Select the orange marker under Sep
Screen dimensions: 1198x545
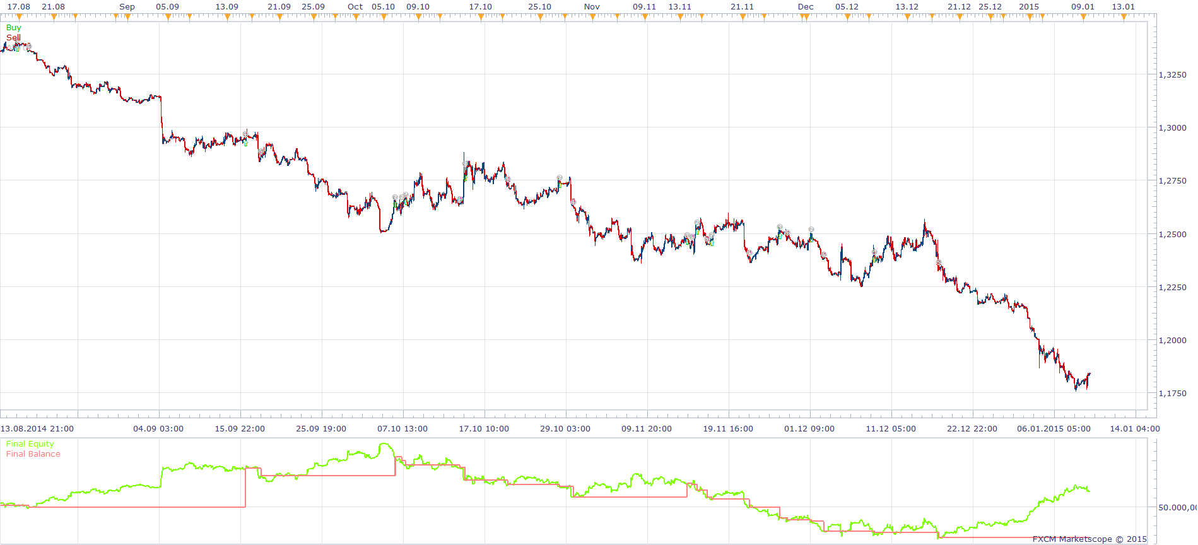127,17
